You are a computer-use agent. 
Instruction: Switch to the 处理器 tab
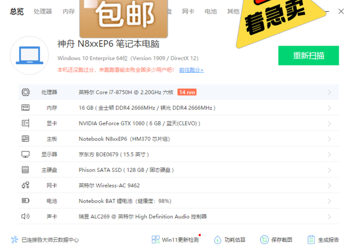(x=43, y=11)
